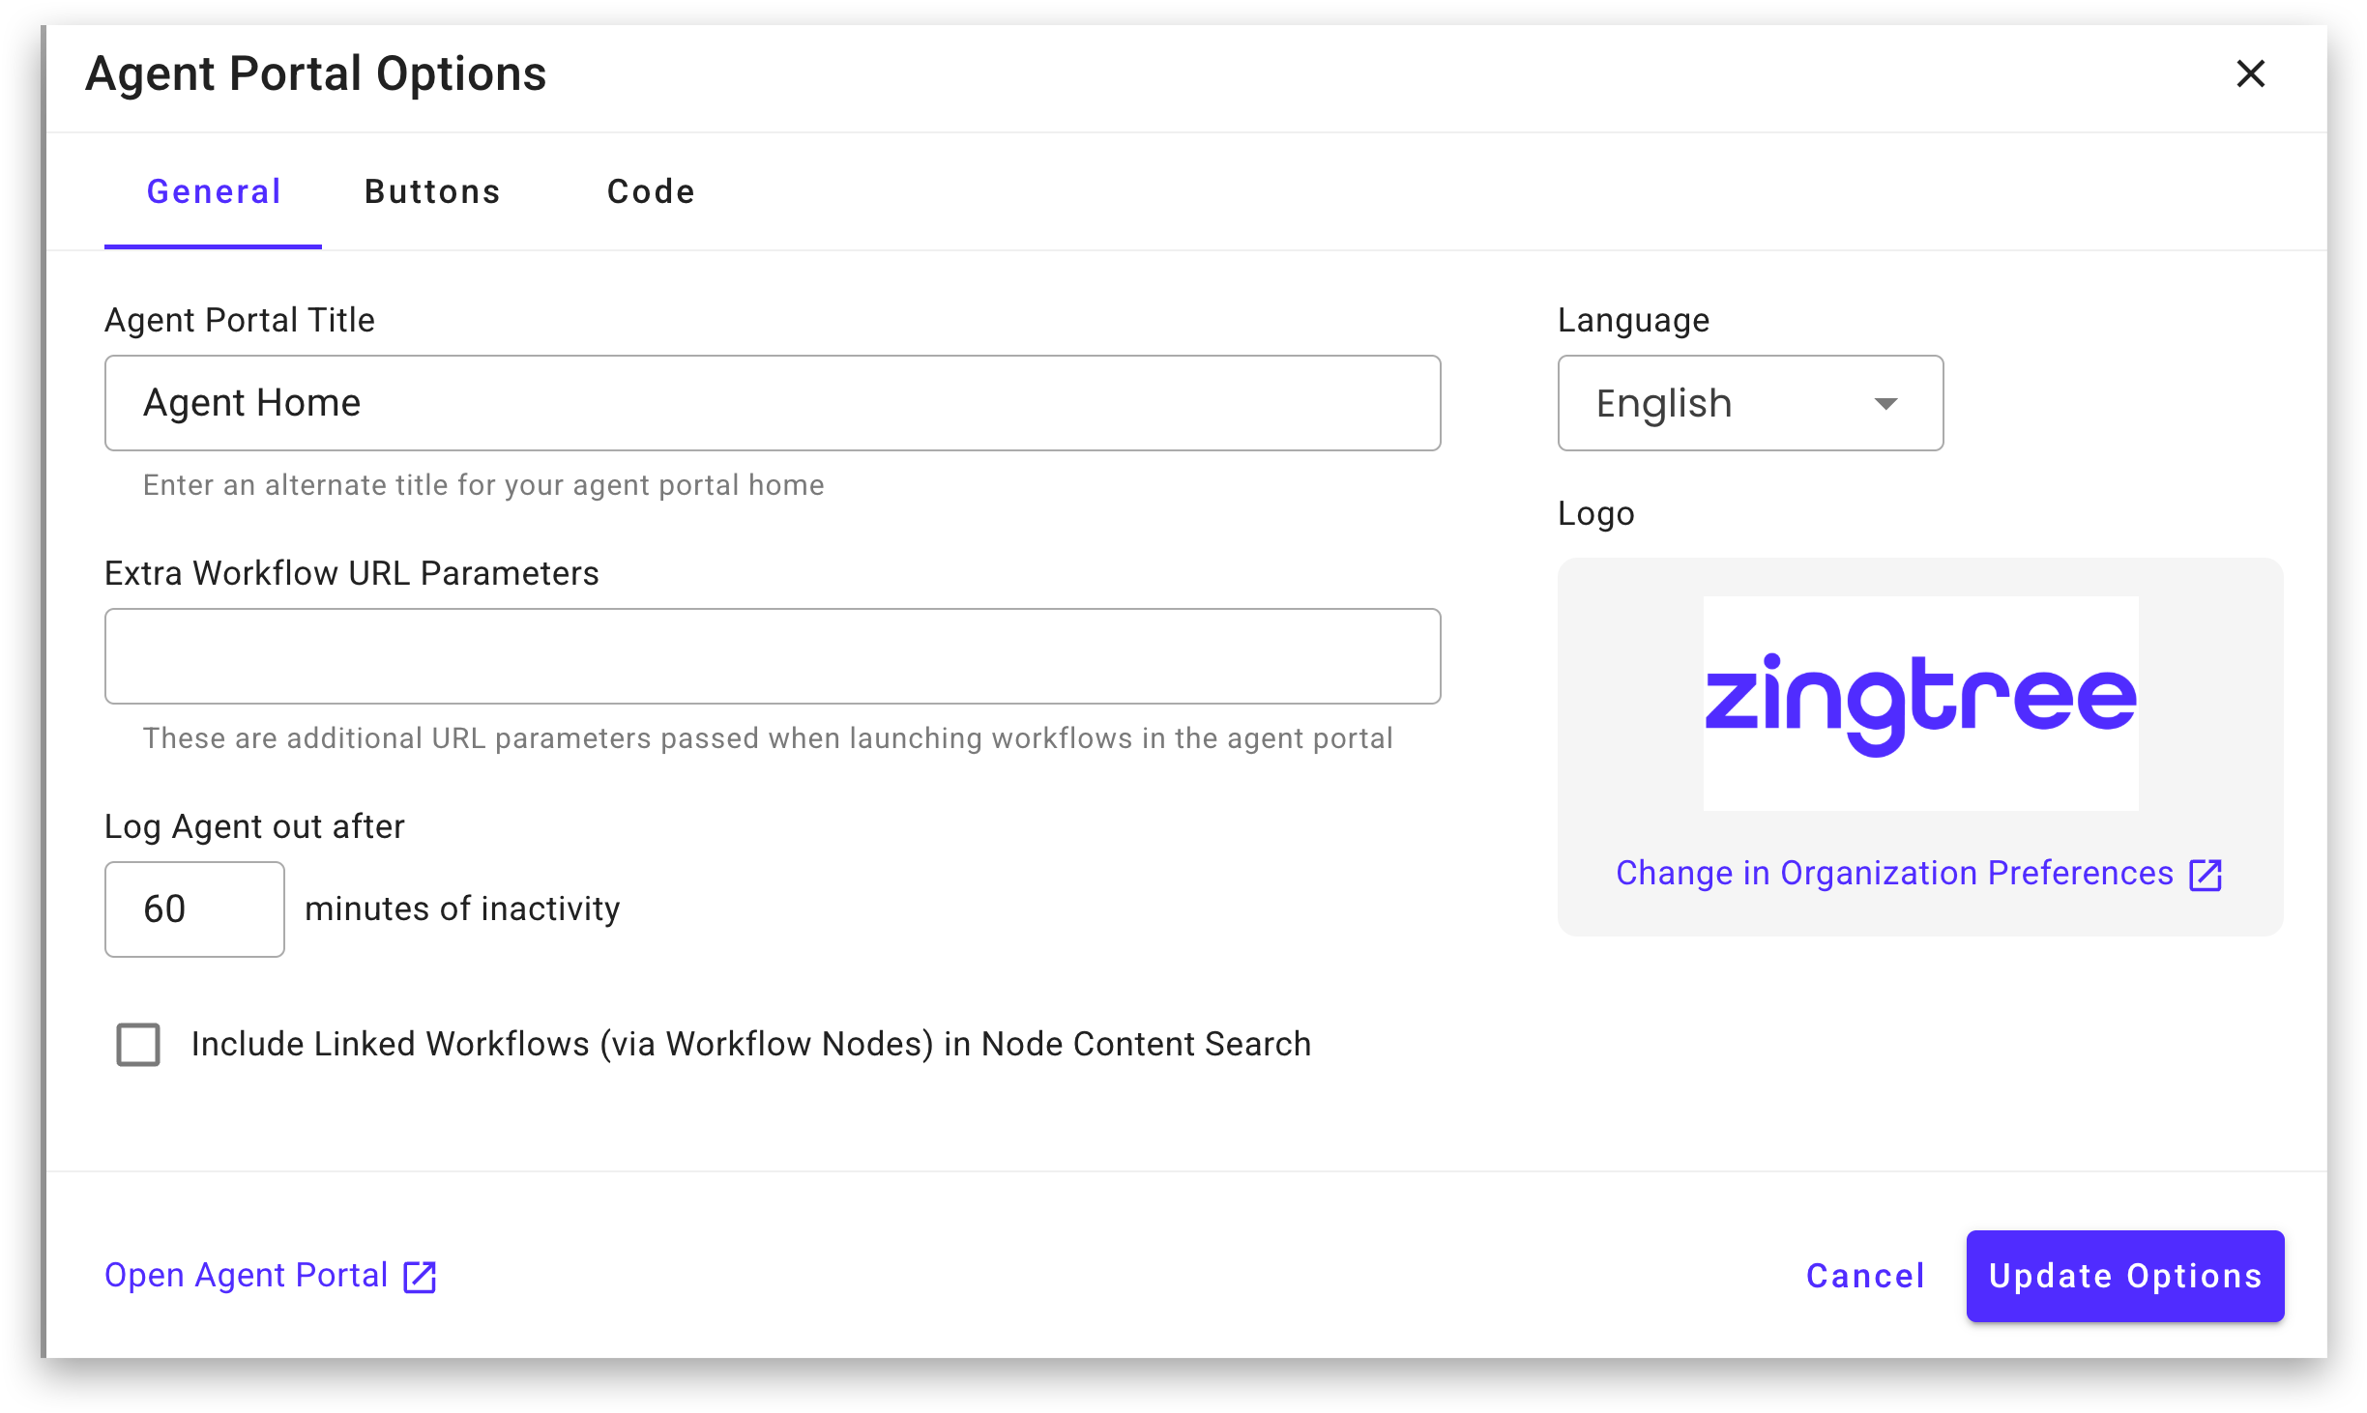Click the Include Linked Workflows label text
This screenshot has width=2367, height=1413.
(750, 1045)
